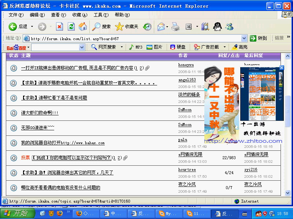Click the Research books icon
Image resolution: width=293 pixels, height=219 pixels.
point(205,27)
